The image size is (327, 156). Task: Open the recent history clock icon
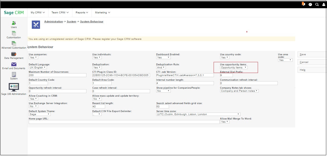pyautogui.click(x=310, y=4)
